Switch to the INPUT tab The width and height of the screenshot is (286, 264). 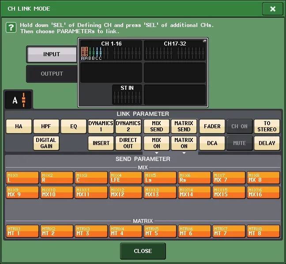pos(52,54)
